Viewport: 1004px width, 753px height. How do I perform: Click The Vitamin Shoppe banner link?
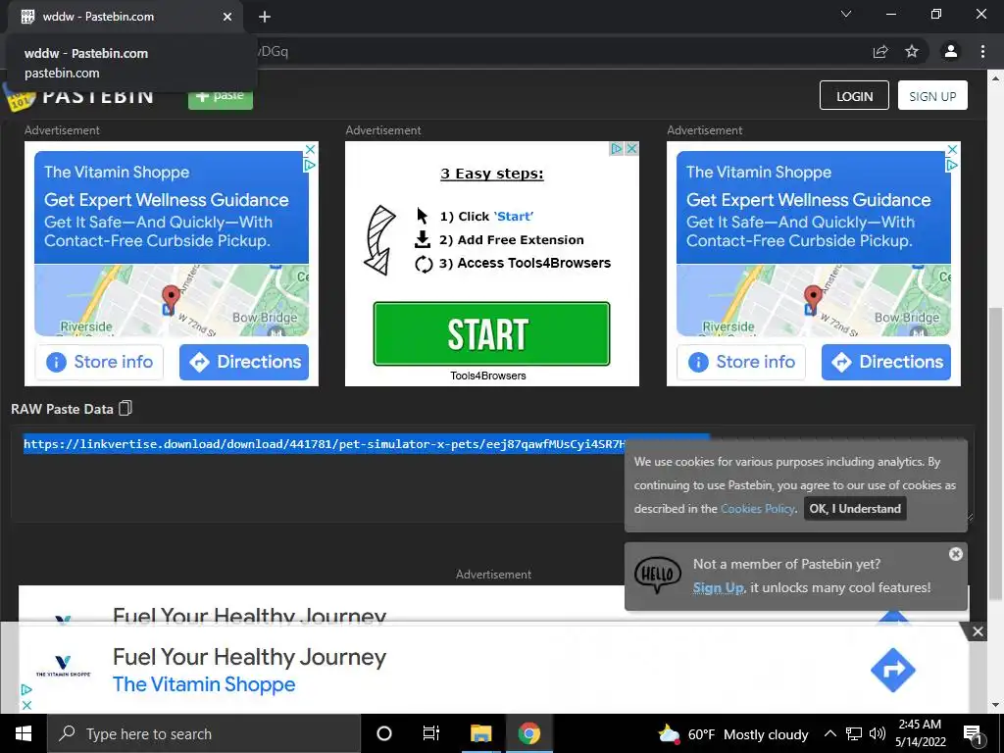coord(204,684)
